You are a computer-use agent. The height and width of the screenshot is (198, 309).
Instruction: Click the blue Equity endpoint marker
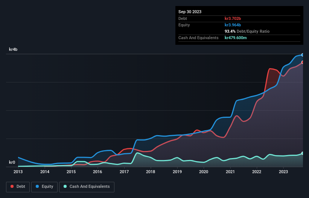(303, 55)
